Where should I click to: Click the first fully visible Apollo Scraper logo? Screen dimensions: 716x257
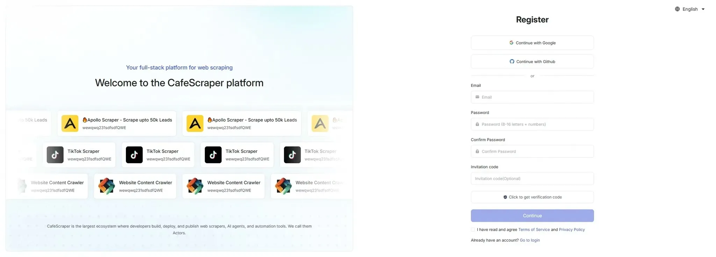tap(70, 123)
